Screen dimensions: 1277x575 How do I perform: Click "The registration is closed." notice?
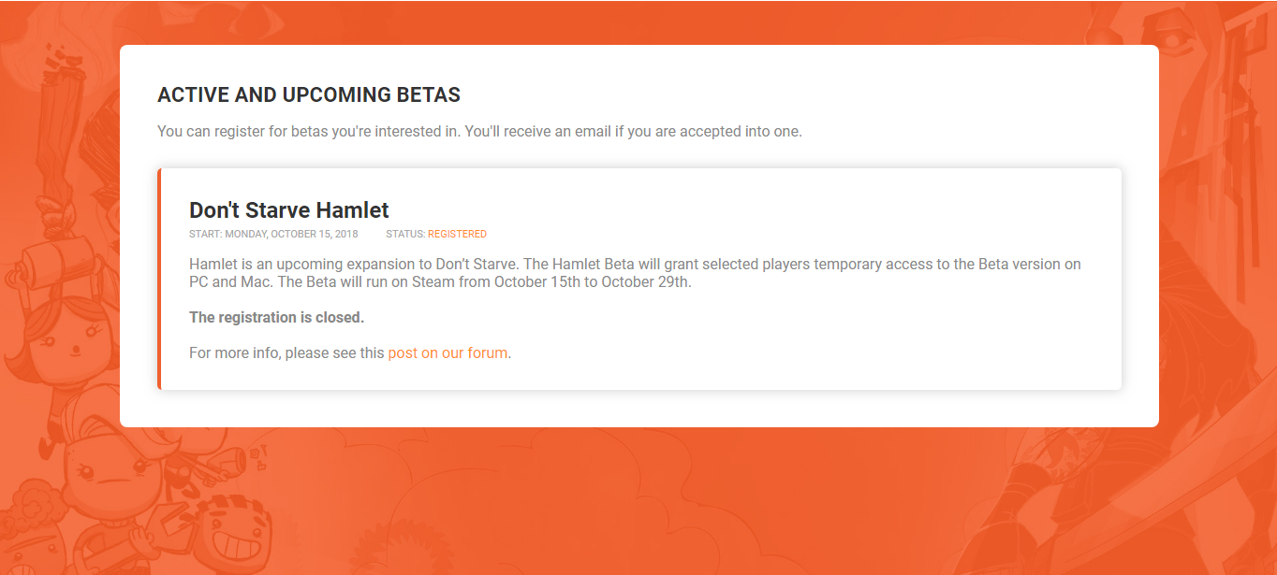pyautogui.click(x=276, y=318)
